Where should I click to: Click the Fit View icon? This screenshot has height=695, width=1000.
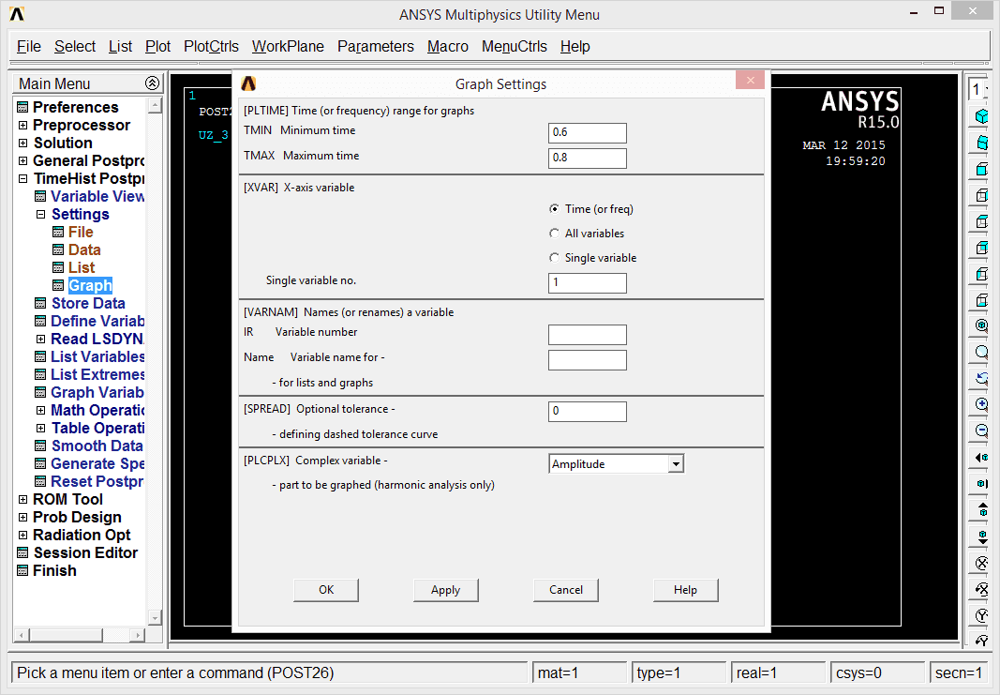point(981,325)
